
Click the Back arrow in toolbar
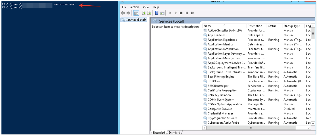[x=123, y=13]
